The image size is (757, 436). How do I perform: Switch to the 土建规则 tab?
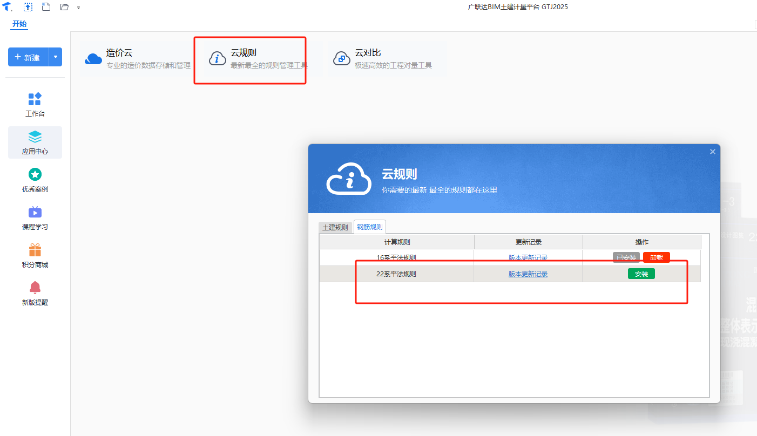[335, 228]
